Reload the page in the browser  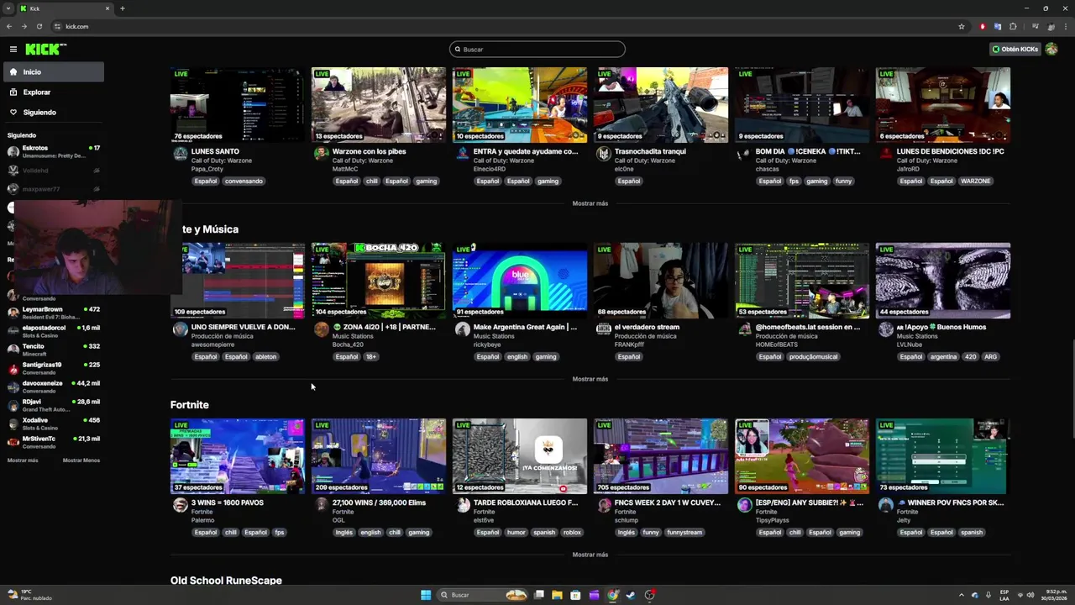39,26
